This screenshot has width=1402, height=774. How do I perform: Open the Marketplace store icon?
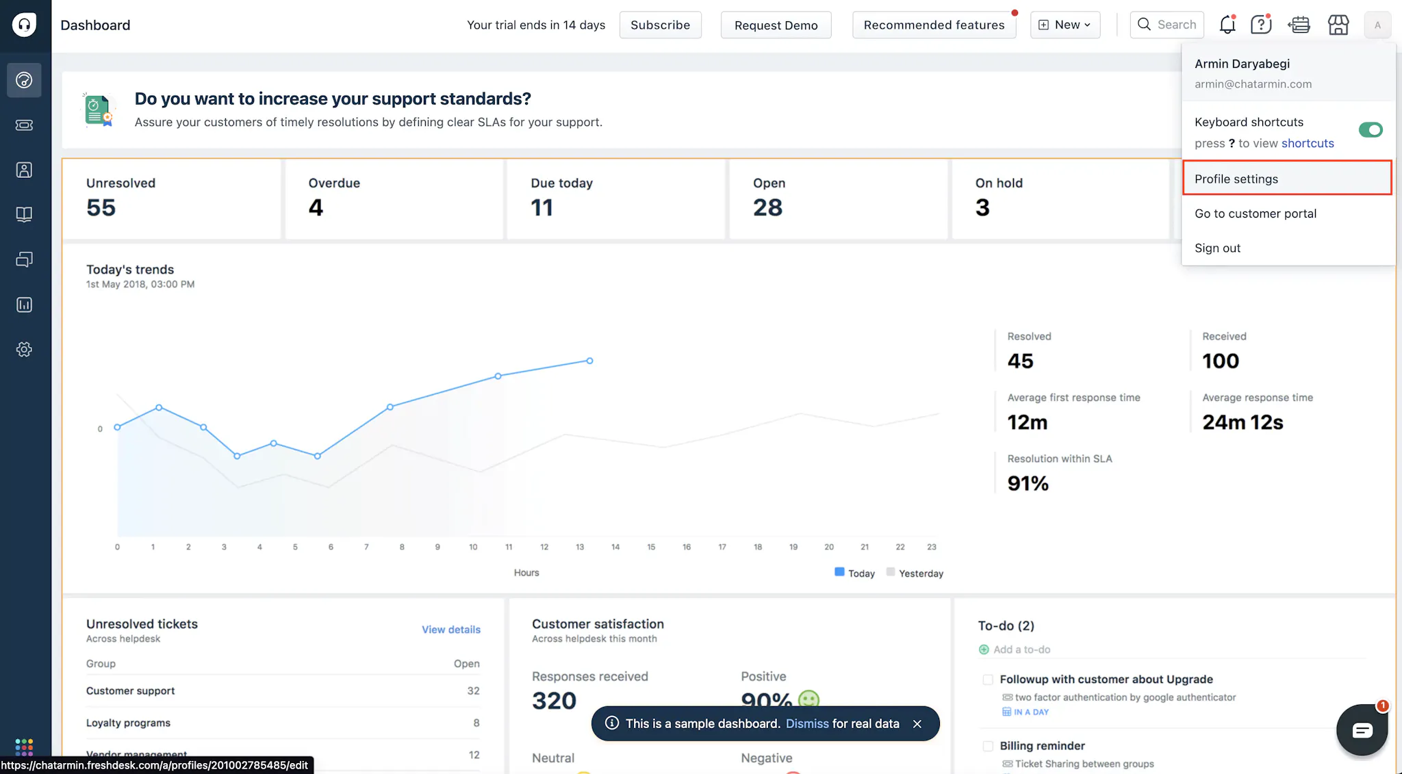click(x=1338, y=25)
